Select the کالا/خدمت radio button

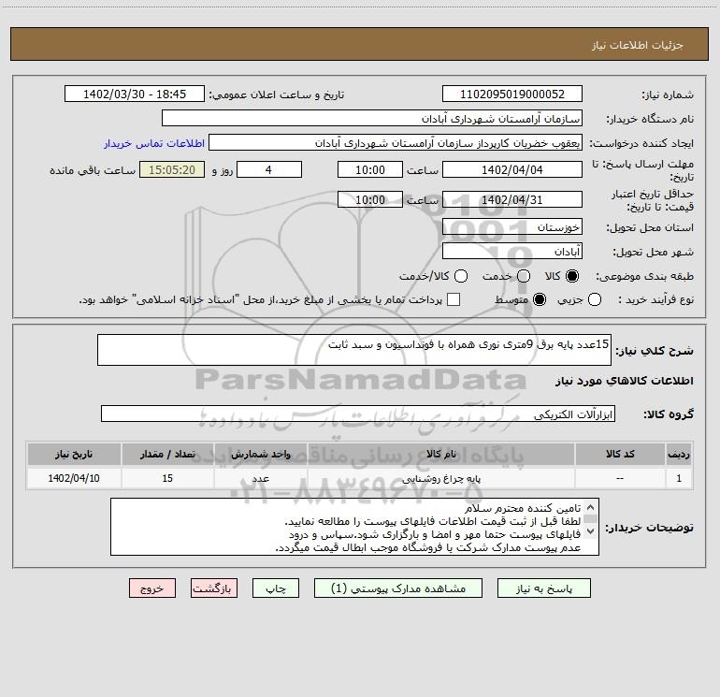pos(461,276)
